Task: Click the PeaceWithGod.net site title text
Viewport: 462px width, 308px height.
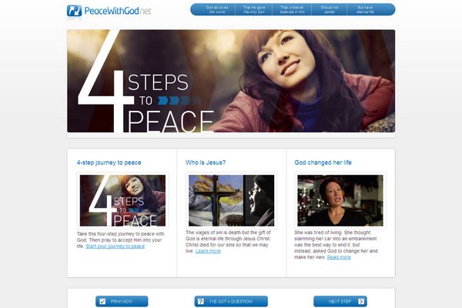Action: [118, 11]
